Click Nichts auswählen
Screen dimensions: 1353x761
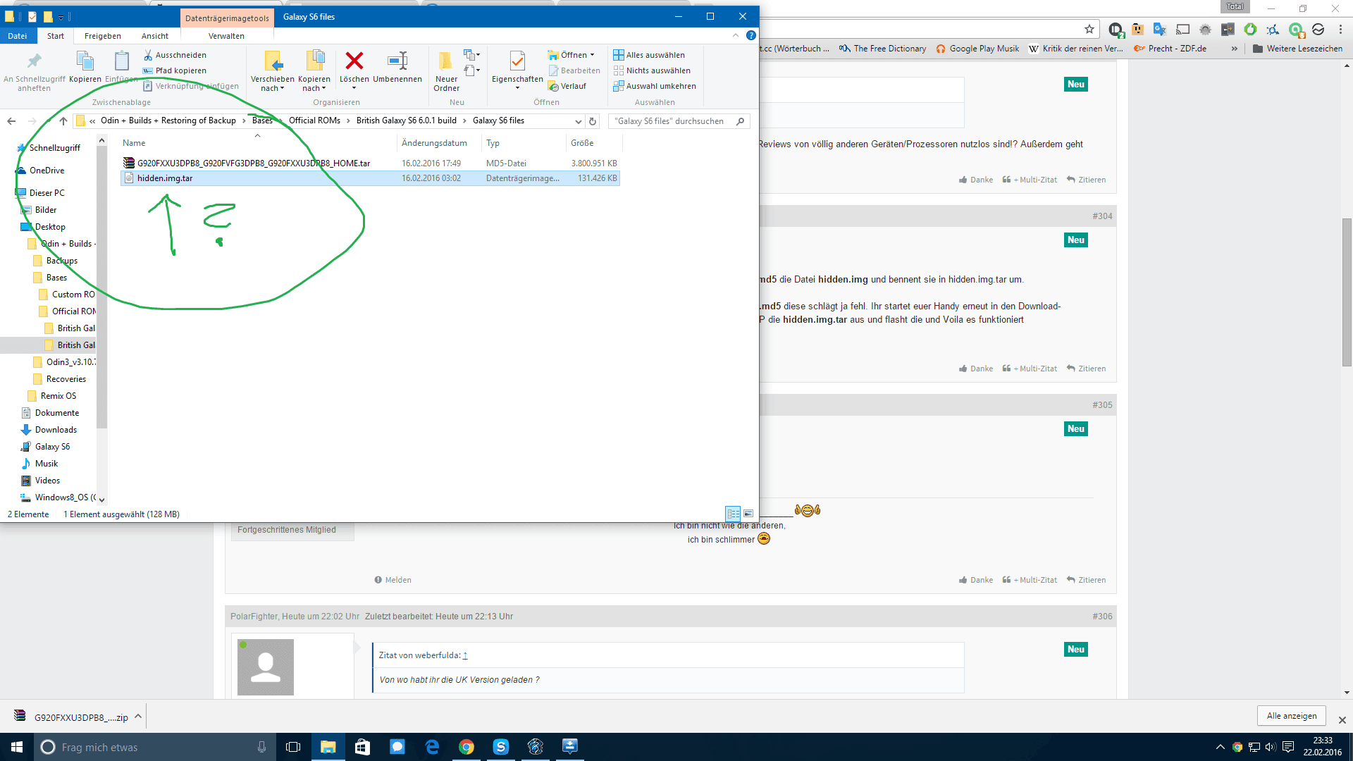pos(652,70)
